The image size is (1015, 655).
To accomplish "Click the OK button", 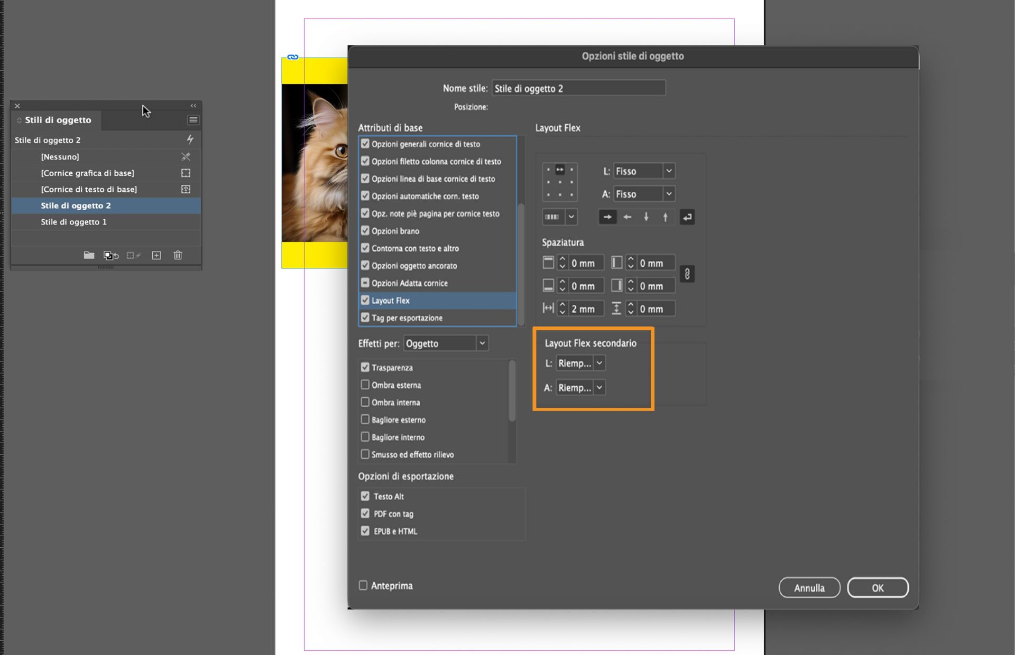I will pyautogui.click(x=878, y=588).
